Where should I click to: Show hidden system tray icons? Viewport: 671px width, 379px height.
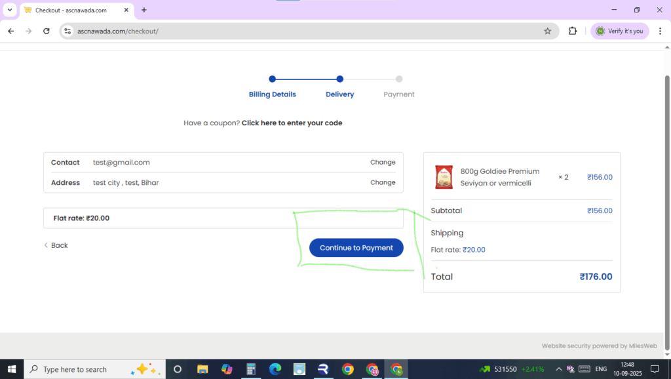[558, 369]
